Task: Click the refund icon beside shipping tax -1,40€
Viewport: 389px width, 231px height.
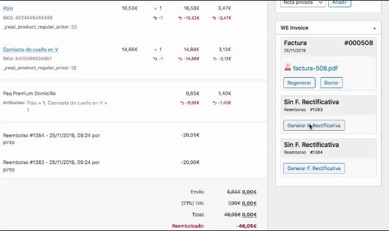Action: click(x=215, y=103)
